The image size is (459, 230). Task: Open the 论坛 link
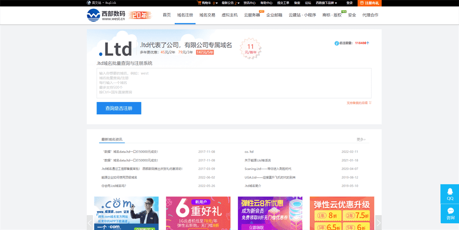click(x=308, y=3)
